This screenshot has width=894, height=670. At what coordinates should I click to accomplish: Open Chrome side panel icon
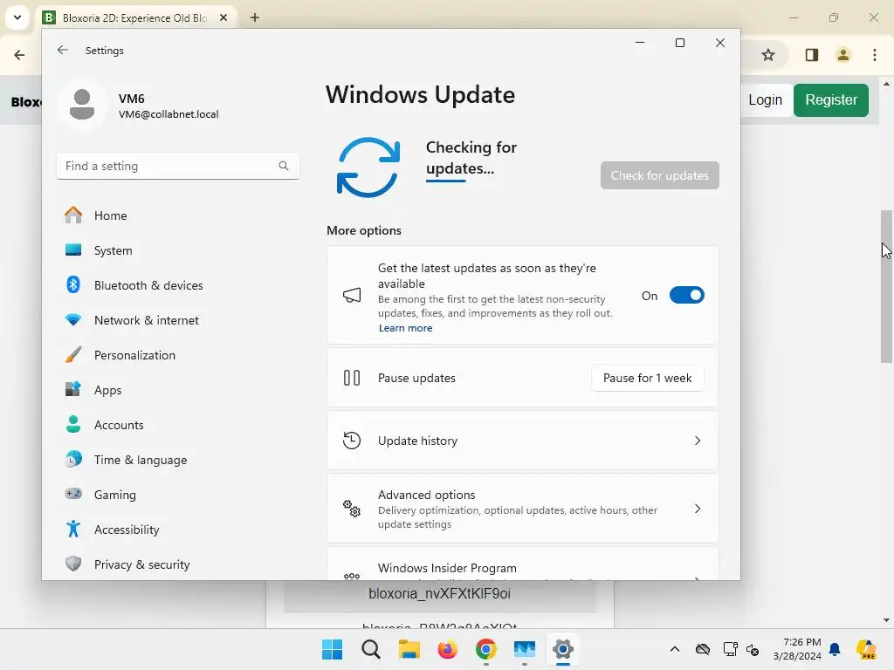tap(812, 55)
